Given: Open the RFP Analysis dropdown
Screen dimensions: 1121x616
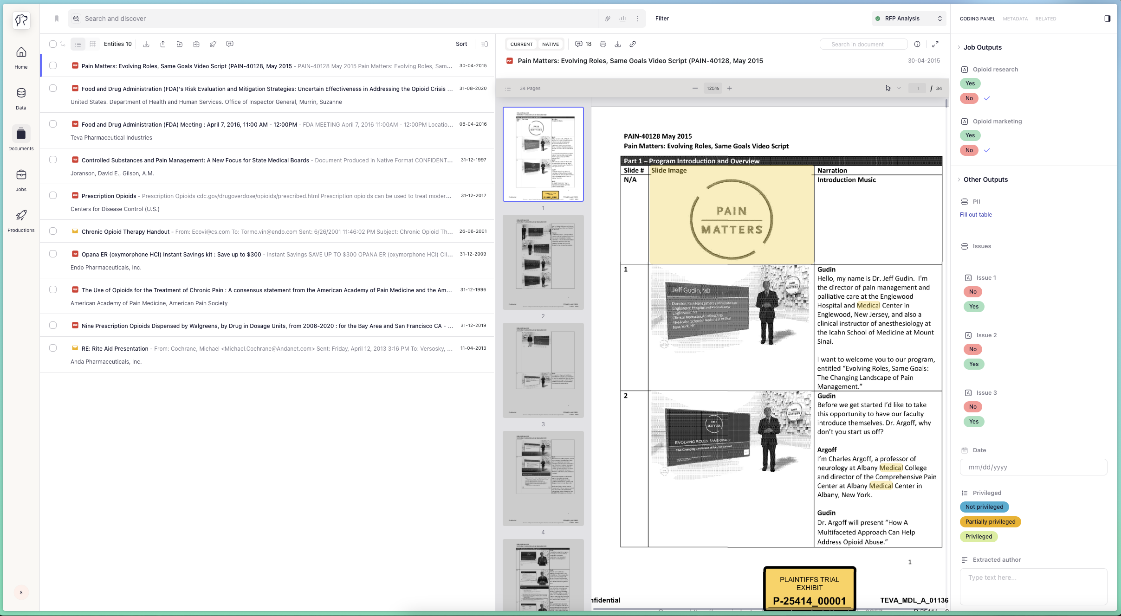Looking at the screenshot, I should point(908,19).
